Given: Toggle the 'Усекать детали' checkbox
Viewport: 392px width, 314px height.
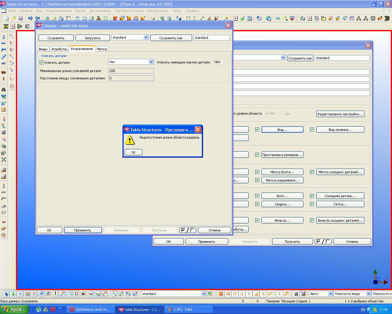Looking at the screenshot, I should [x=42, y=62].
